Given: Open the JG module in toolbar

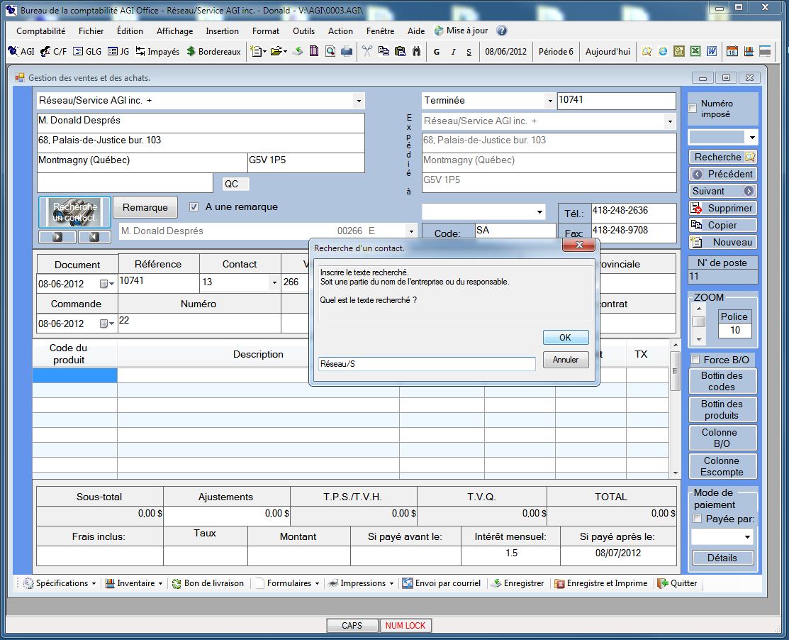Looking at the screenshot, I should 119,51.
